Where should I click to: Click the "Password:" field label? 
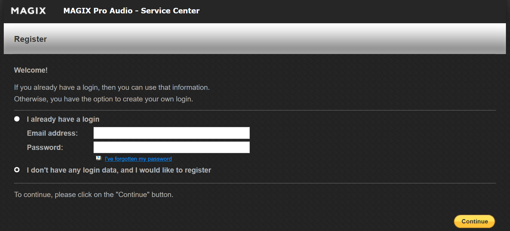(x=45, y=147)
